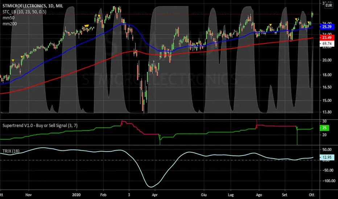Click the blue 25.39 price label

(327, 27)
